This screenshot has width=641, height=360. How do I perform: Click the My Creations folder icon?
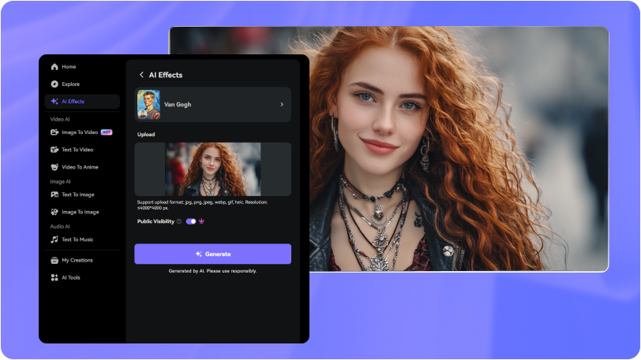54,261
